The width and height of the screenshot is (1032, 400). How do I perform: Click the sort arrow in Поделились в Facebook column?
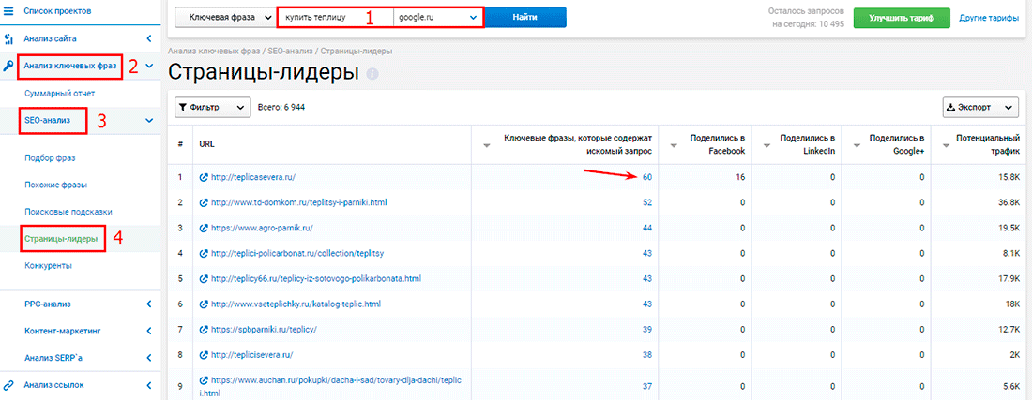tap(674, 144)
